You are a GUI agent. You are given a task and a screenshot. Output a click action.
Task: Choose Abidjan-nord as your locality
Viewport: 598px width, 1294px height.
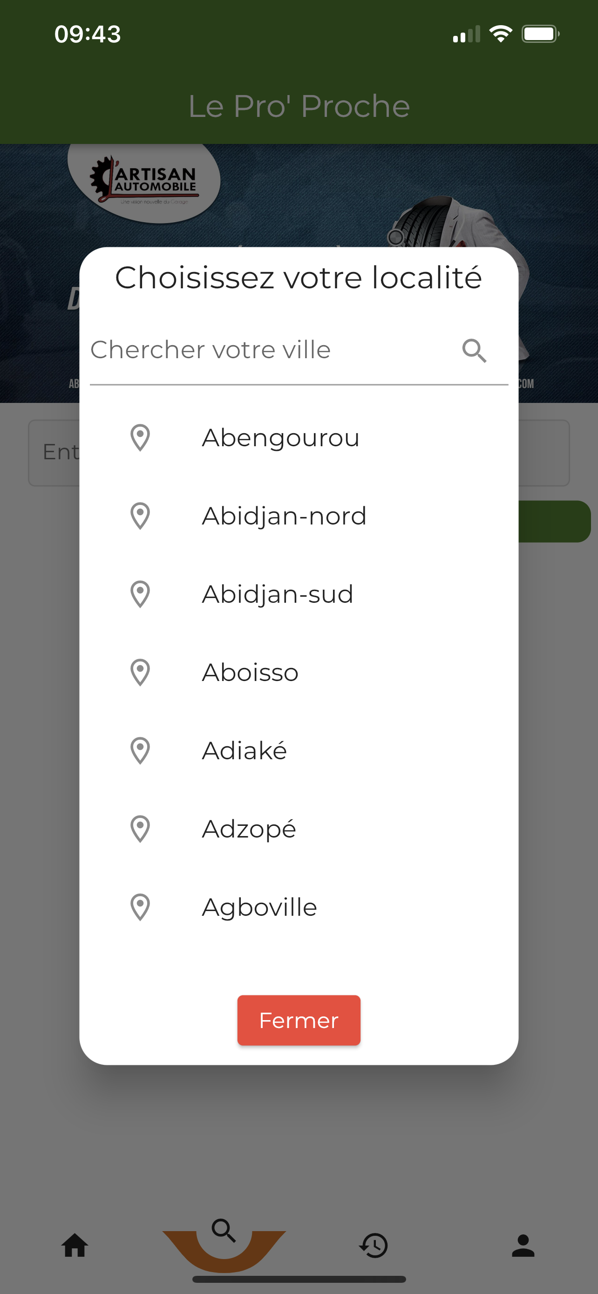284,516
